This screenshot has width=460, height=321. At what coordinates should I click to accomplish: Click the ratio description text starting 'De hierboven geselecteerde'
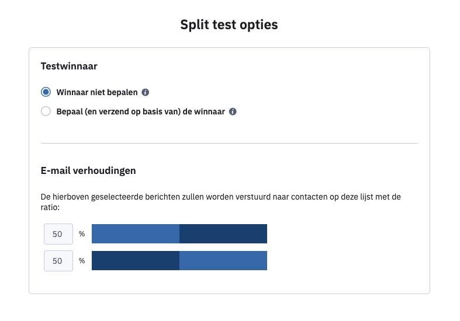(220, 197)
